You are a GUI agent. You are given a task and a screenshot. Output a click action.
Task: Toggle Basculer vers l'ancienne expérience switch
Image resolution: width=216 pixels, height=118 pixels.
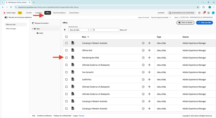point(6,17)
